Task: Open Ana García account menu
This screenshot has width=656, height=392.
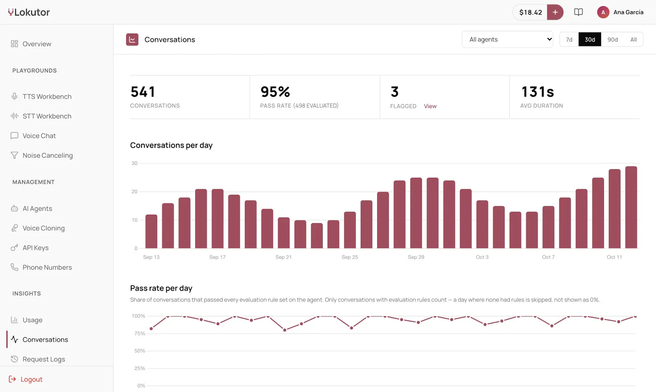Action: tap(620, 12)
